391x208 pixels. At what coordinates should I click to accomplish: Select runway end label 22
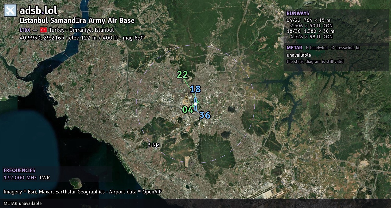[x=182, y=75]
